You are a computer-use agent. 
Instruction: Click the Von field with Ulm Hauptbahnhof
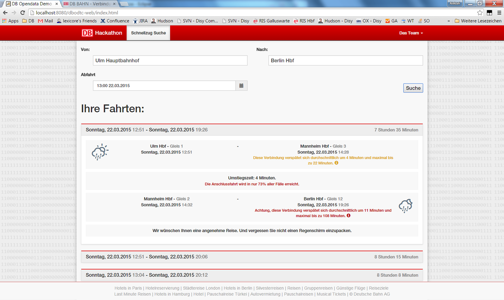pyautogui.click(x=170, y=60)
